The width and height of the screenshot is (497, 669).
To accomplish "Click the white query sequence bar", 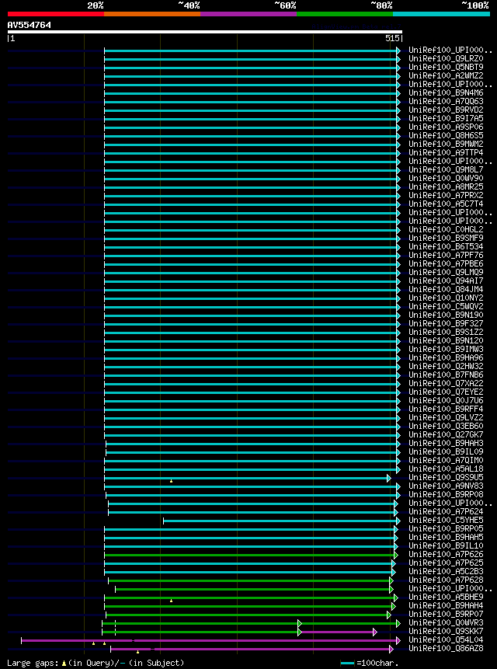I will coord(204,32).
